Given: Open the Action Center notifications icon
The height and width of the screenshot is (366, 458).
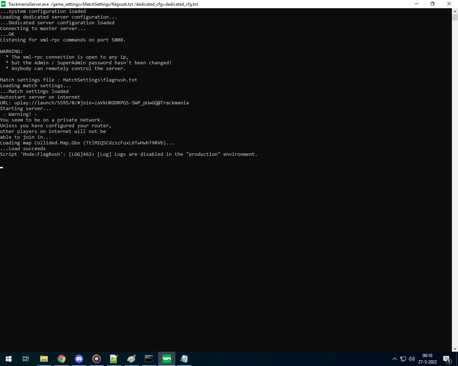Looking at the screenshot, I should point(447,359).
